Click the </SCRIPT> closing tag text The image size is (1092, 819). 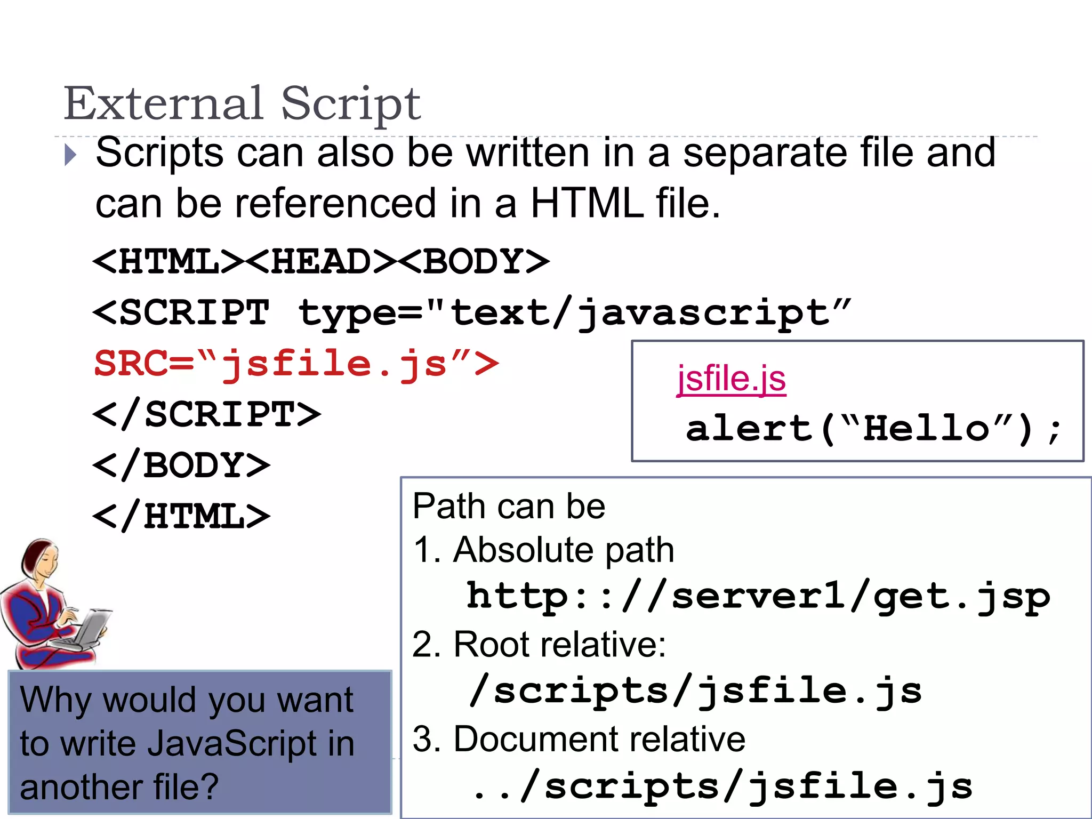(x=207, y=414)
